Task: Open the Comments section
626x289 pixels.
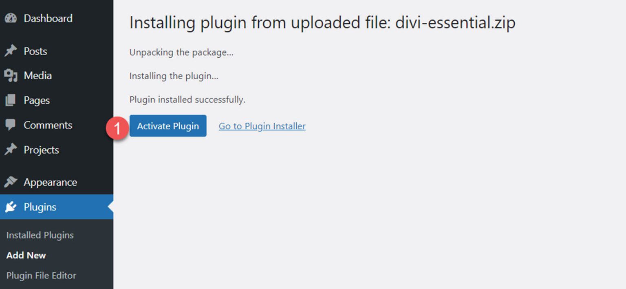Action: tap(48, 125)
